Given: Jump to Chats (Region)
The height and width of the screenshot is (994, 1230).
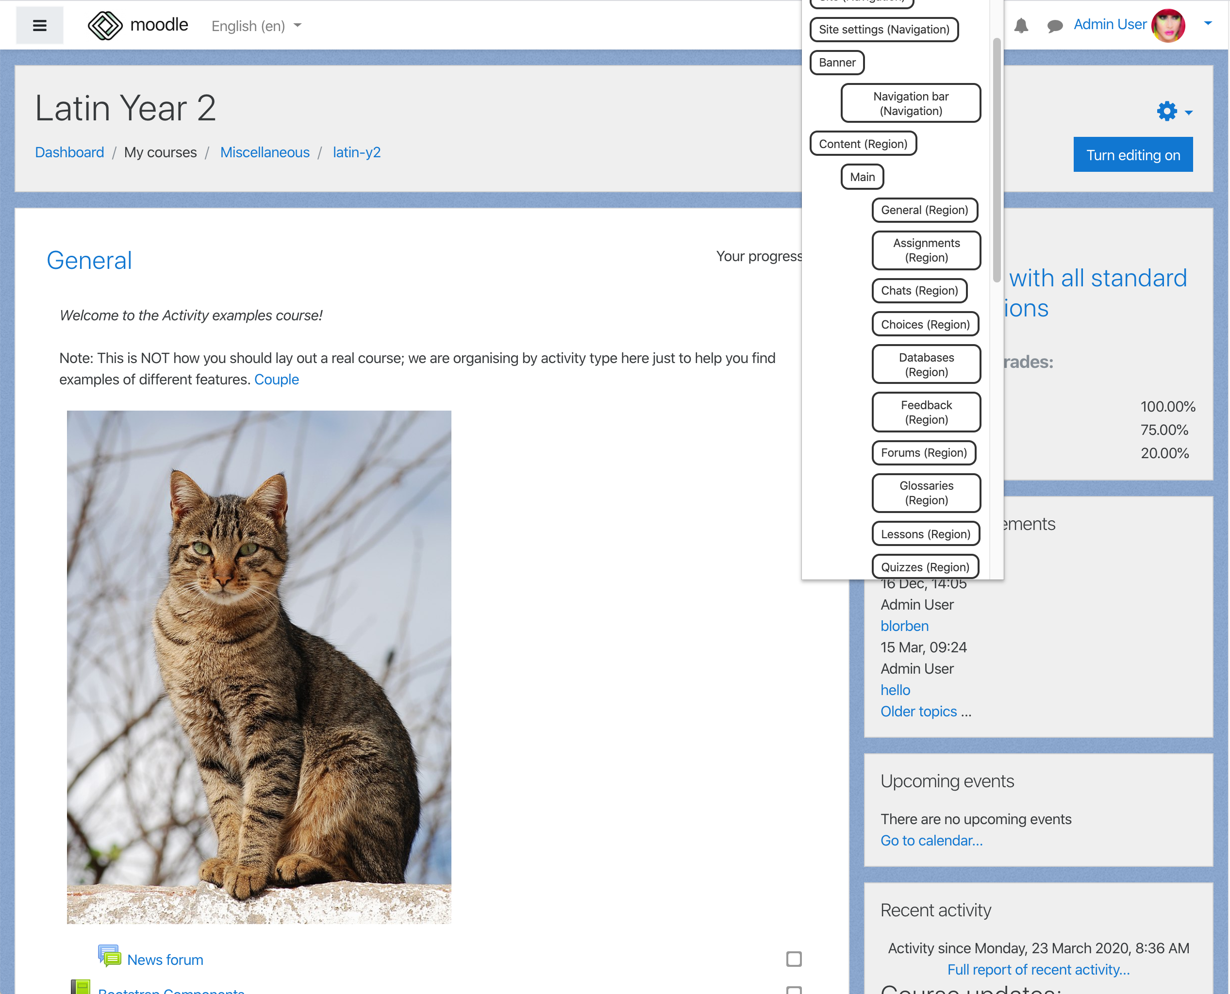Looking at the screenshot, I should pyautogui.click(x=919, y=291).
